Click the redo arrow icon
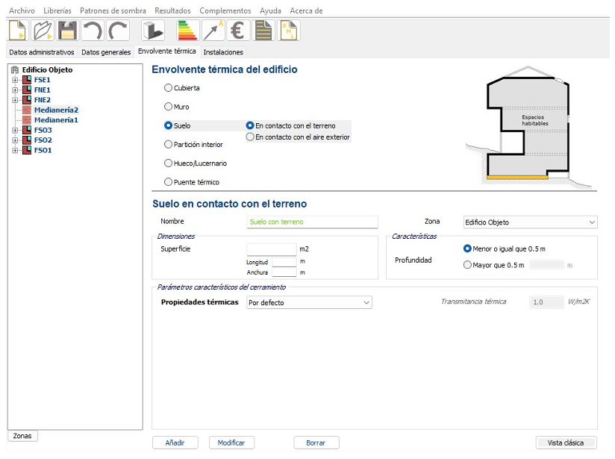Image resolution: width=615 pixels, height=459 pixels. click(118, 31)
